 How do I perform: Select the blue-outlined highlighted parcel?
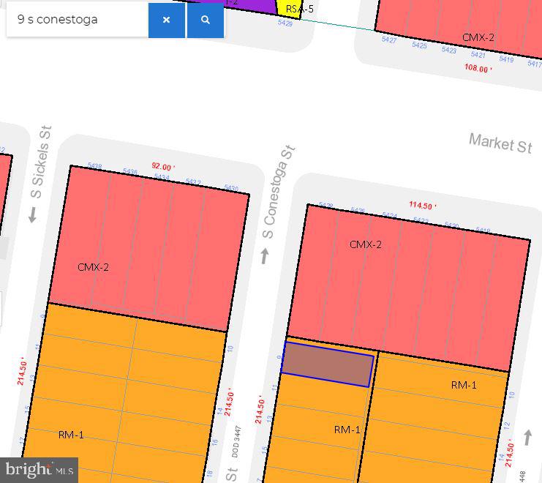(327, 364)
